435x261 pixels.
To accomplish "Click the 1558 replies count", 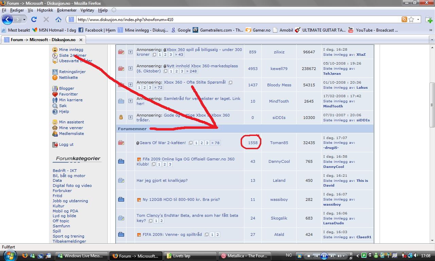I will click(253, 143).
